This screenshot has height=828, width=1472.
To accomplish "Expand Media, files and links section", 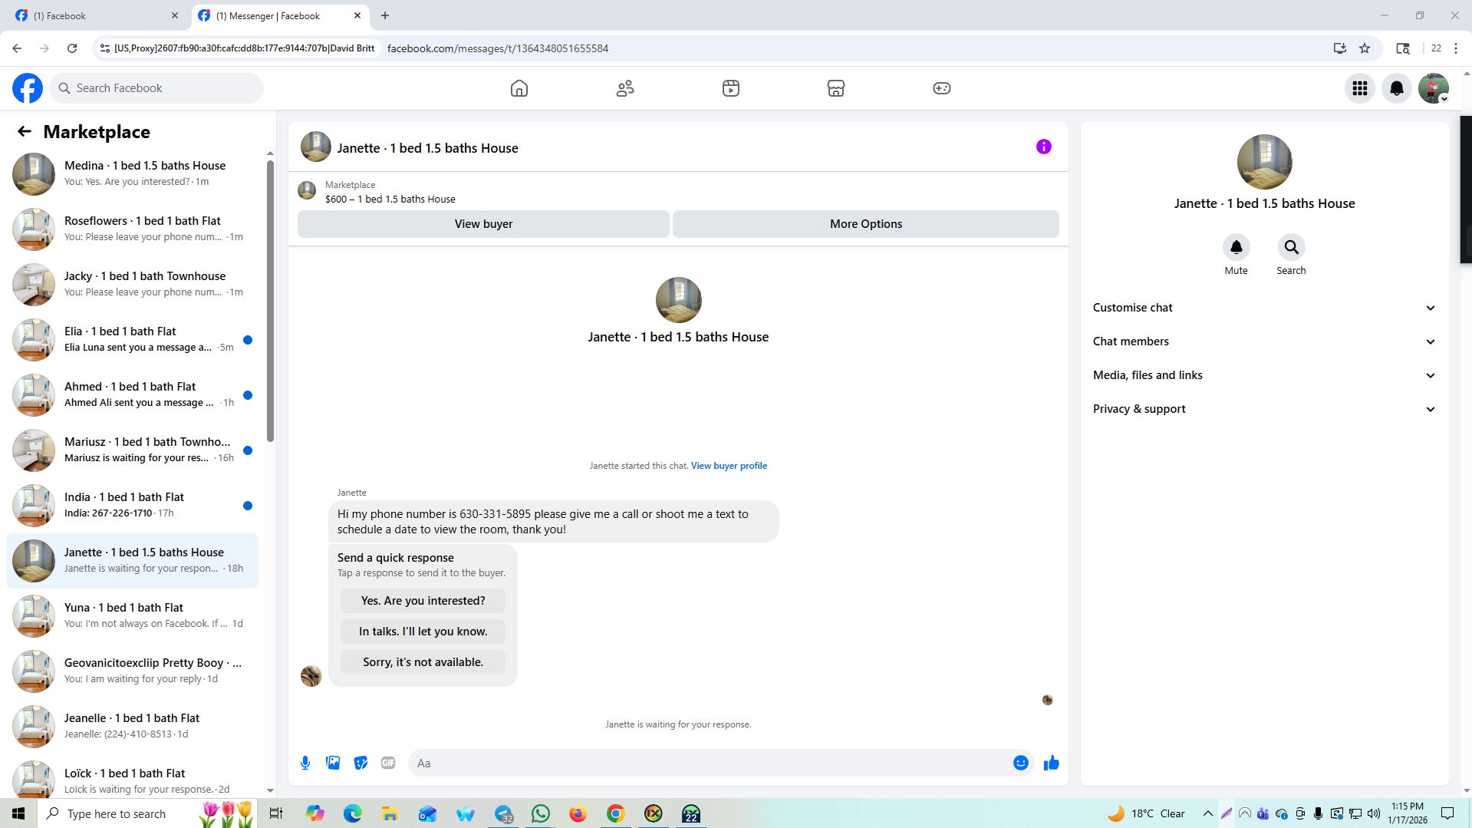I will (x=1264, y=375).
